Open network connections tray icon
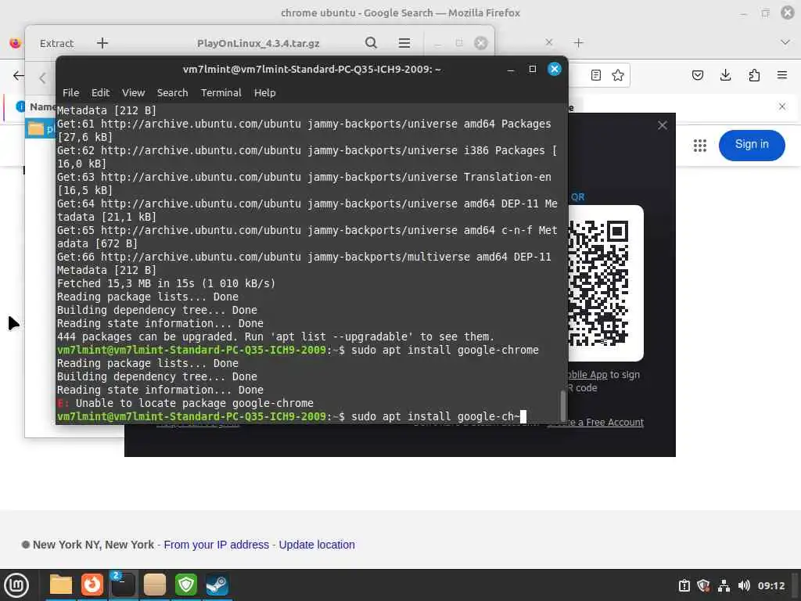This screenshot has height=601, width=801. 724,585
